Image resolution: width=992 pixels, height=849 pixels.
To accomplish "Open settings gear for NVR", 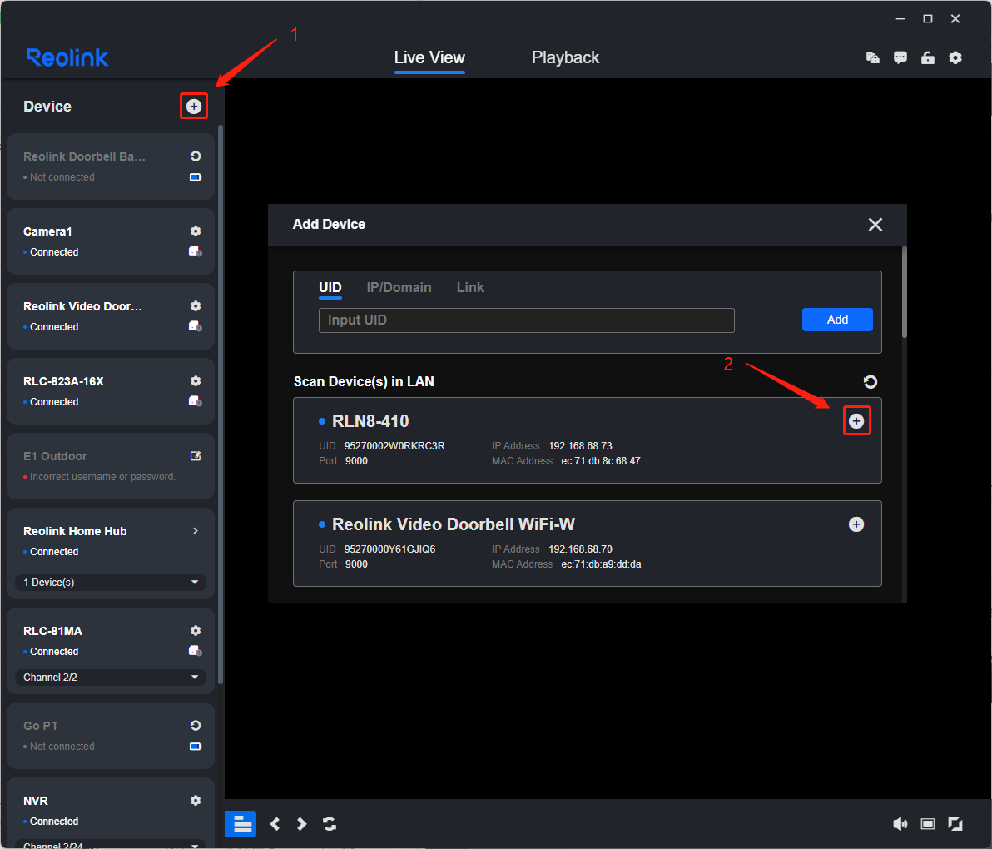I will coord(196,800).
